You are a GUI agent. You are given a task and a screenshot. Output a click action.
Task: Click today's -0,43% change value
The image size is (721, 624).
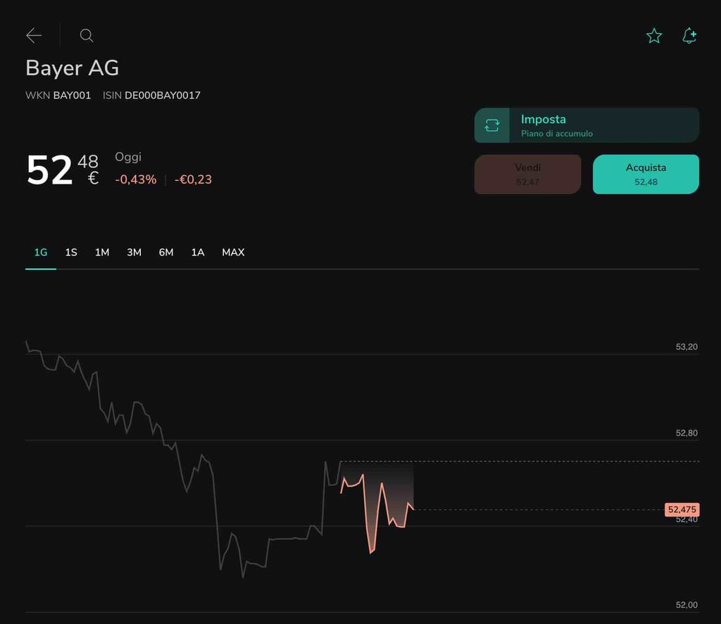(136, 179)
